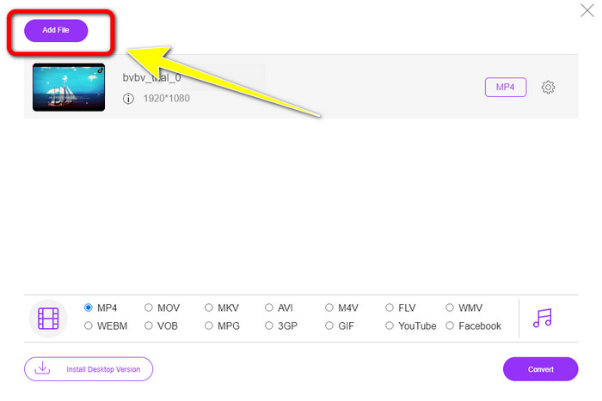Image resolution: width=602 pixels, height=401 pixels.
Task: Select the video formats film strip icon
Action: point(48,318)
